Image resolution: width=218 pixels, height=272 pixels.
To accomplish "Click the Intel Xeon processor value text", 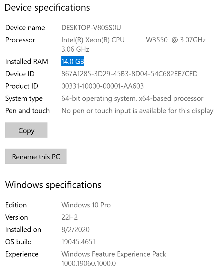I will tap(133, 40).
